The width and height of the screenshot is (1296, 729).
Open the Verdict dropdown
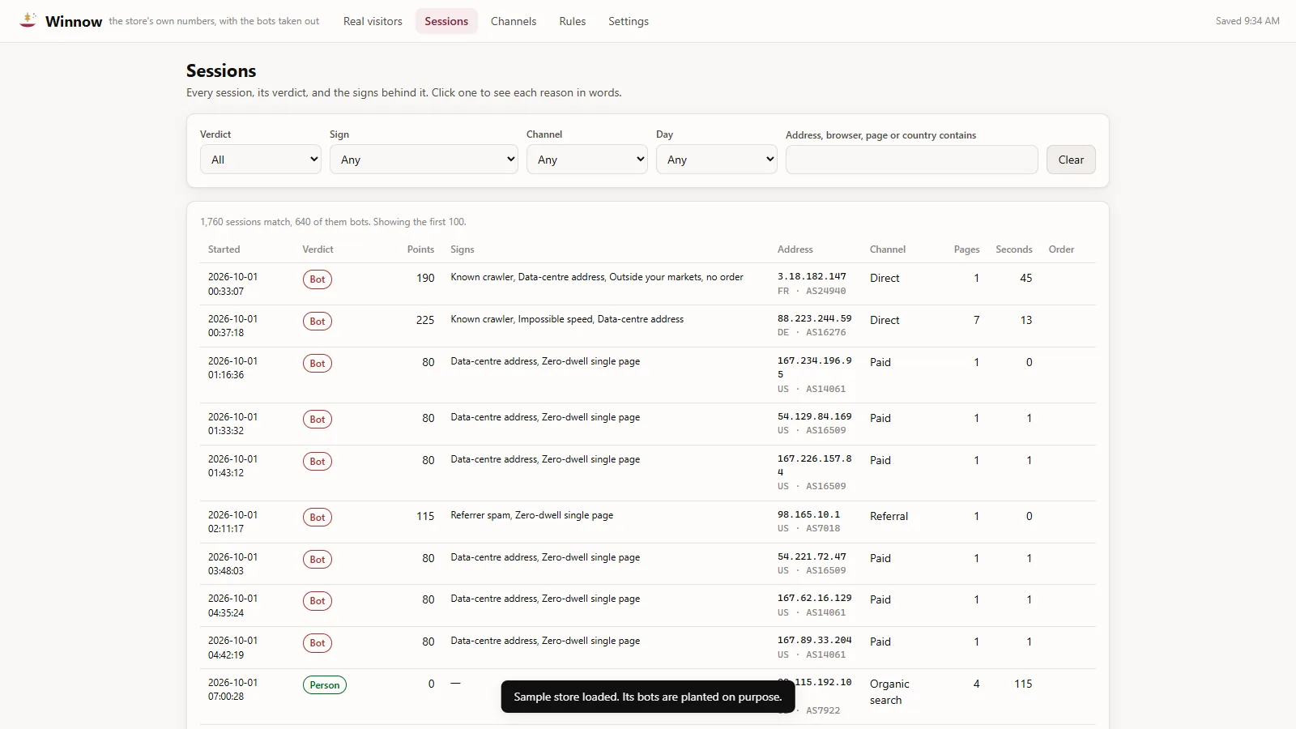pos(261,160)
